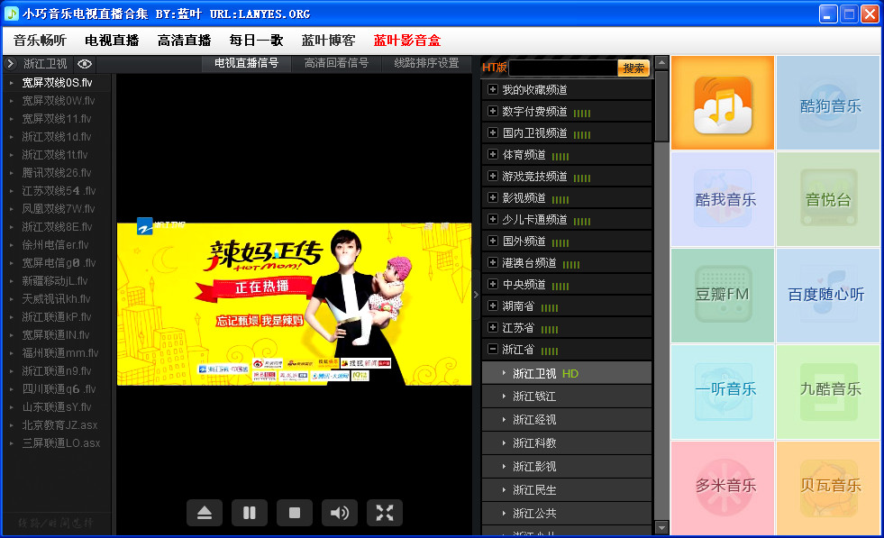
Task: Switch the player to fullscreen mode
Action: (384, 512)
